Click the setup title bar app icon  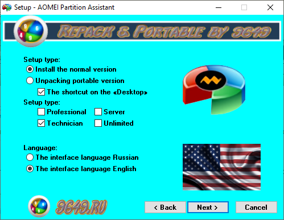coord(7,7)
